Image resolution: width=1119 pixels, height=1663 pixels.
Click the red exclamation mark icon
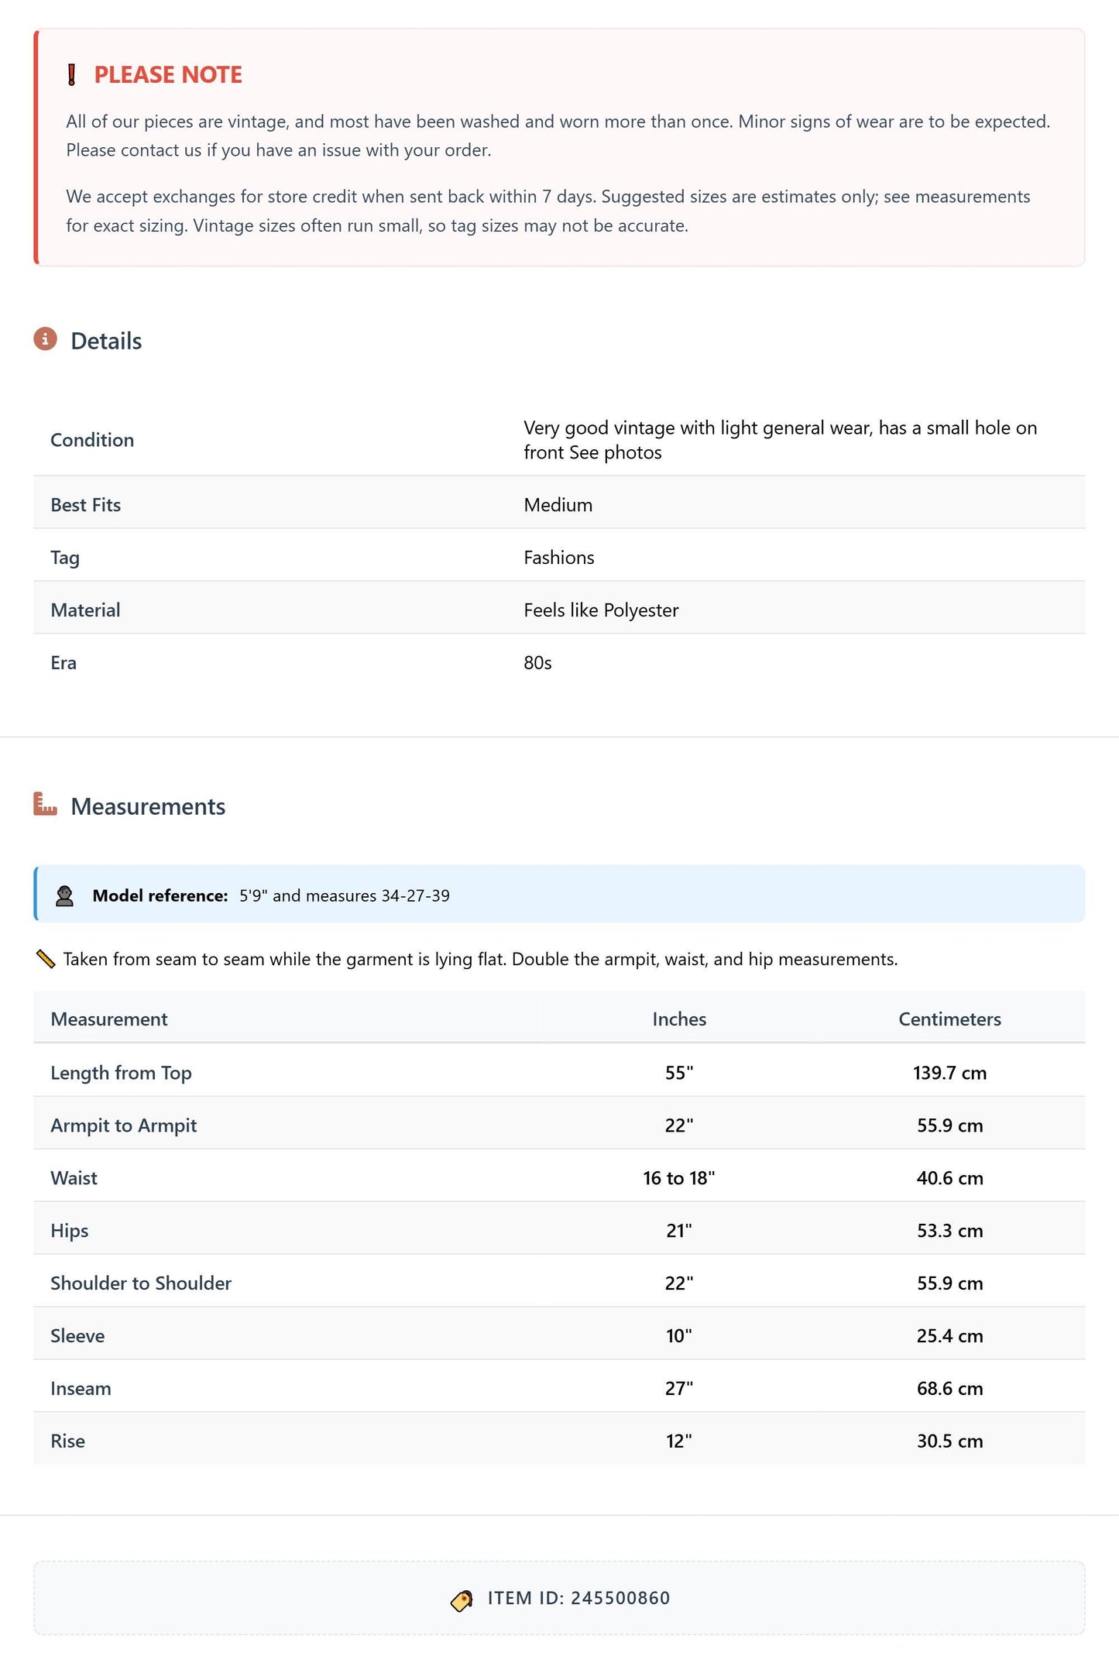pos(71,75)
